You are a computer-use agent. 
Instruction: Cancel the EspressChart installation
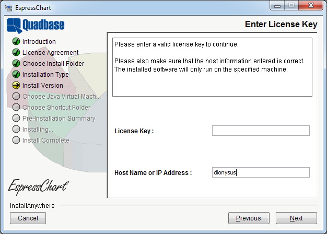point(28,218)
